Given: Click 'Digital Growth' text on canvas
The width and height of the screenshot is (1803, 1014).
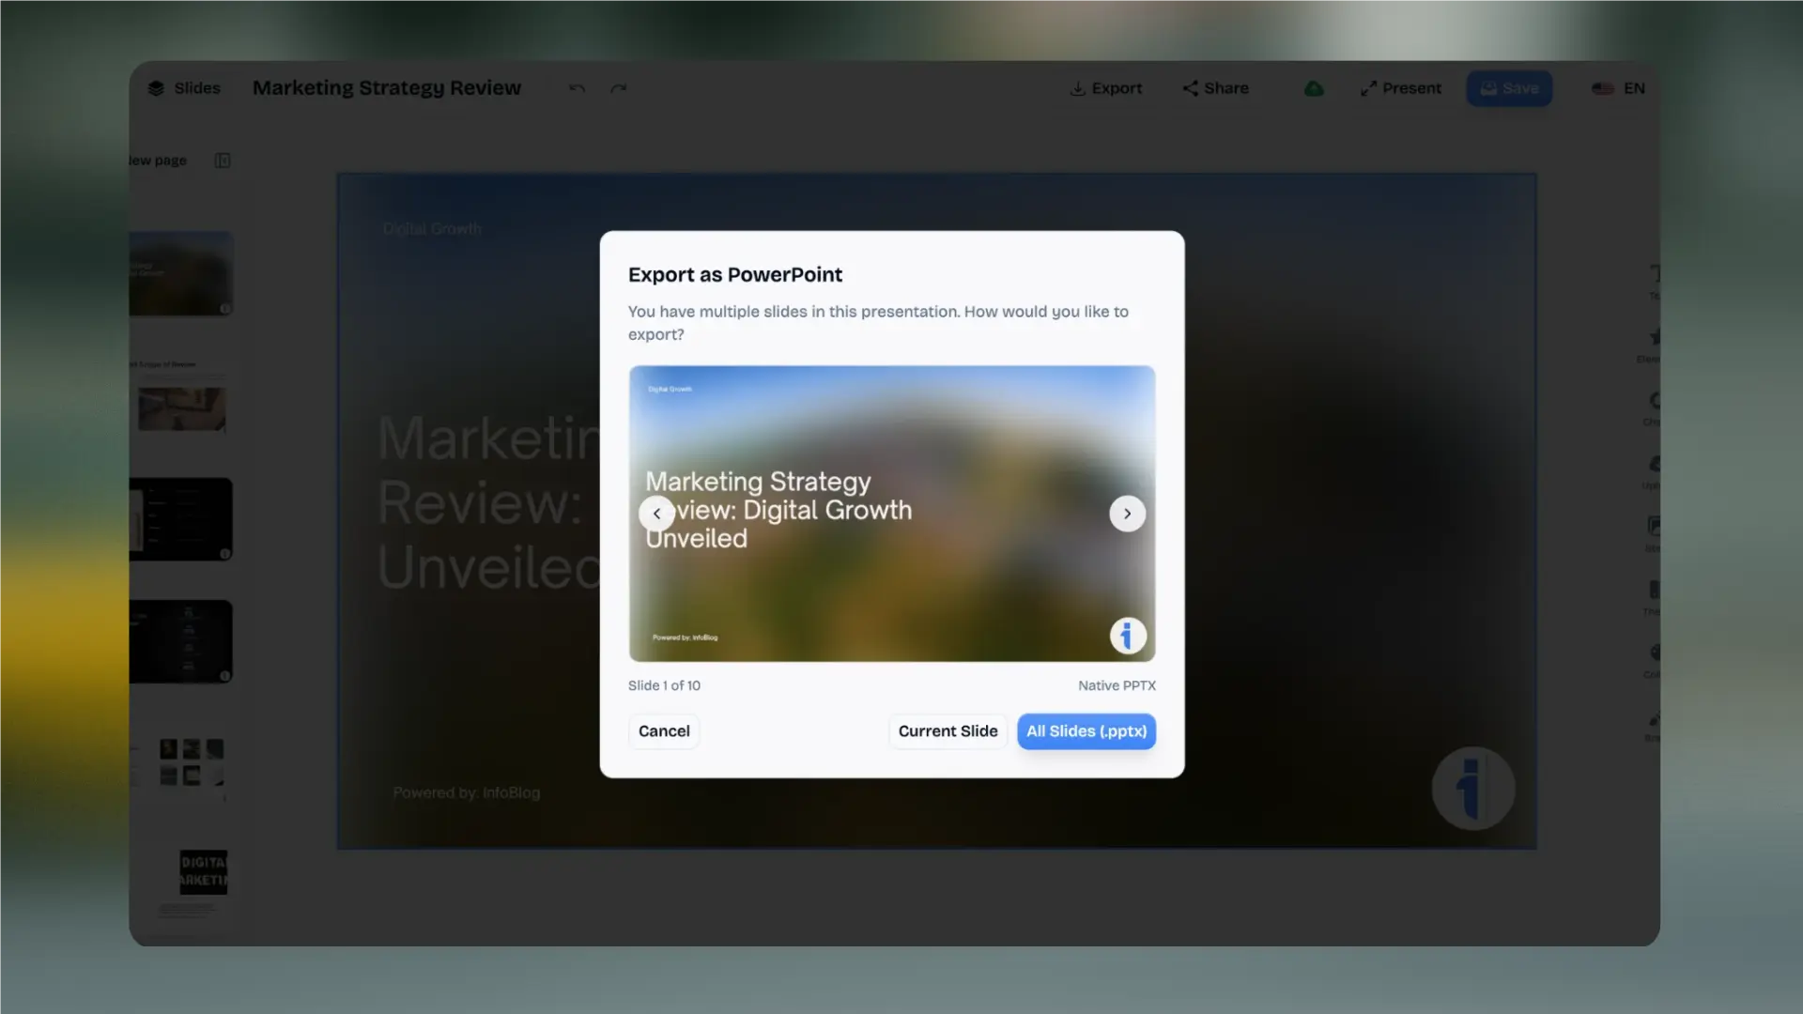Looking at the screenshot, I should 432,229.
